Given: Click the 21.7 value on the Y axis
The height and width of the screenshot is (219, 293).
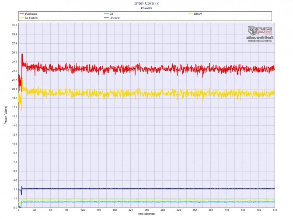Looking at the screenshot, I should pyautogui.click(x=14, y=80).
